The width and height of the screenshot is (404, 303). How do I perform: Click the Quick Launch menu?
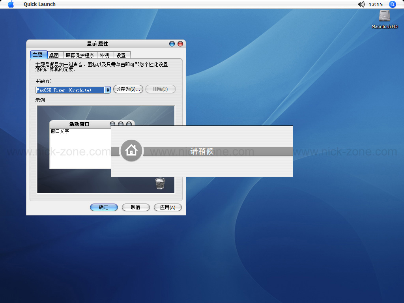click(x=39, y=4)
